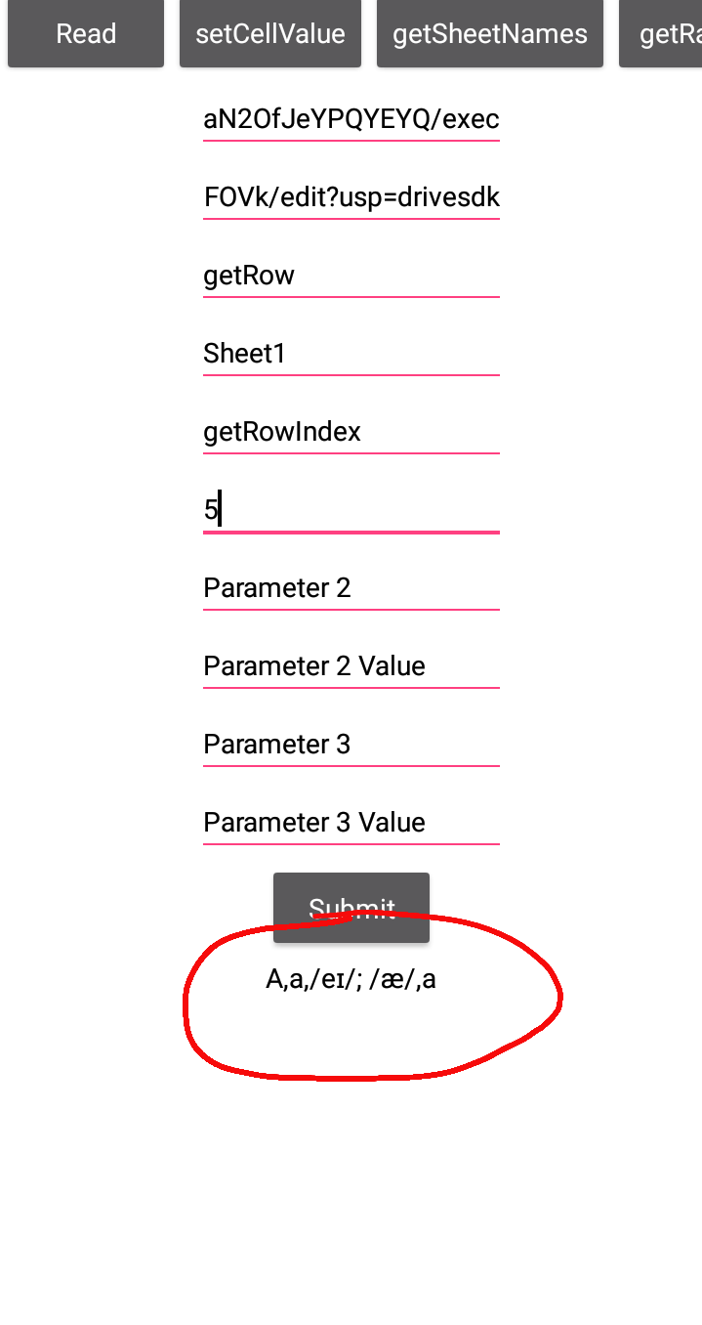Focus the script URL field ending in /exec
The image size is (702, 1325).
[x=351, y=119]
